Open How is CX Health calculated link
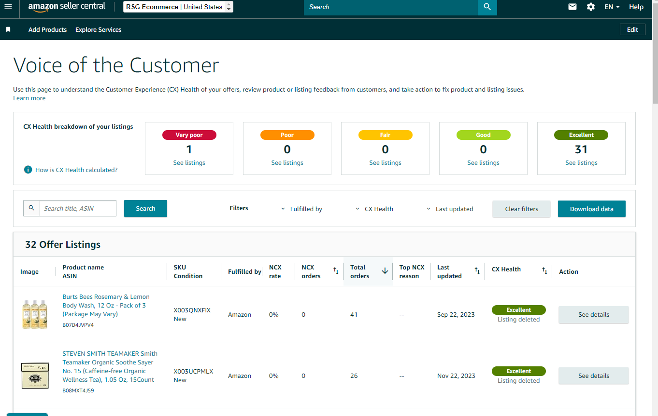 [x=76, y=170]
